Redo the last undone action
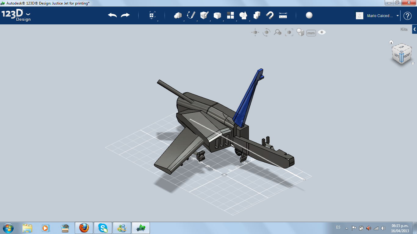 (x=125, y=15)
